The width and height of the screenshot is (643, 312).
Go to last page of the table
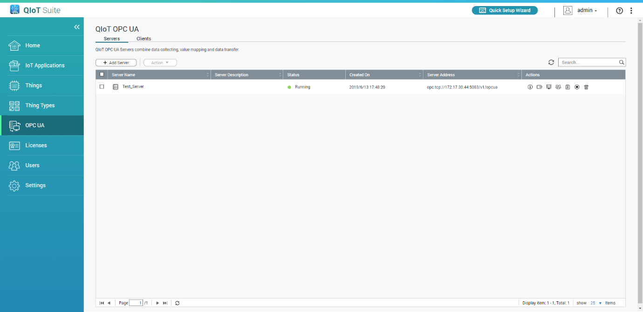tap(165, 303)
